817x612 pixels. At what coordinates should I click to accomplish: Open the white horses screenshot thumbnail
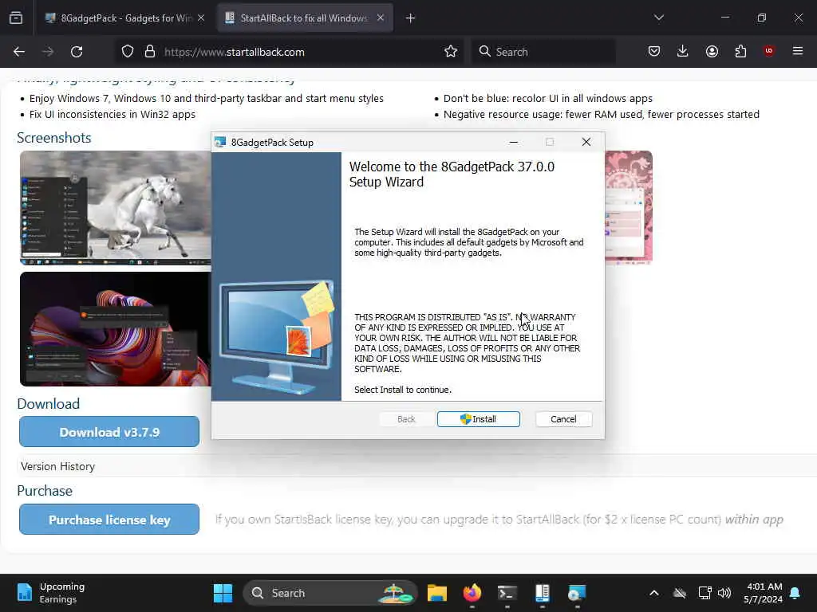[x=116, y=208]
